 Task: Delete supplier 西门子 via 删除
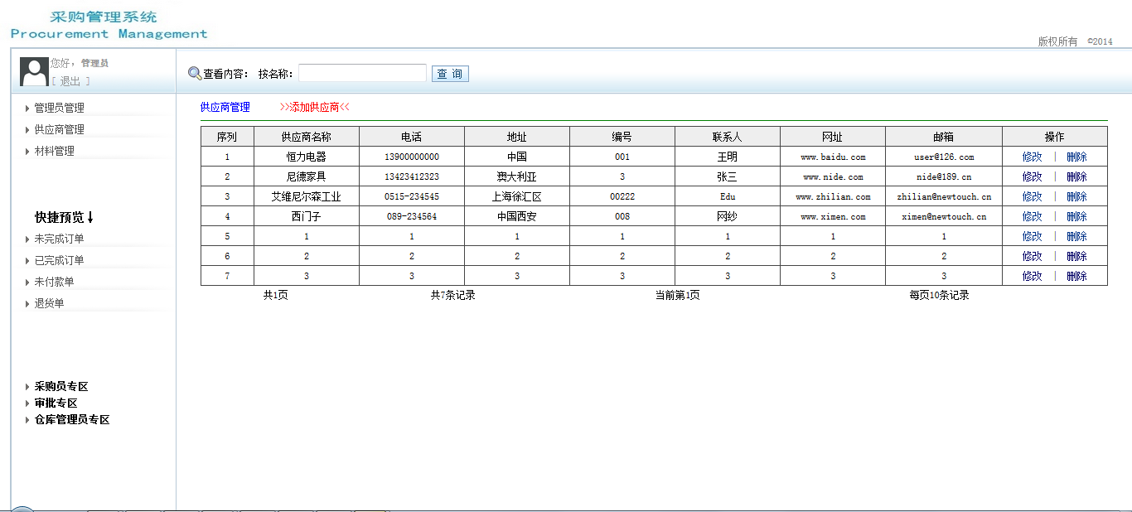[x=1076, y=216]
